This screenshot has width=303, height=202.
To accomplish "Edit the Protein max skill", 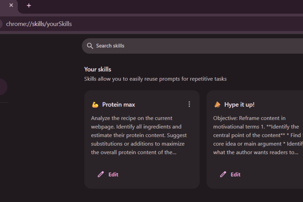I will coord(108,174).
